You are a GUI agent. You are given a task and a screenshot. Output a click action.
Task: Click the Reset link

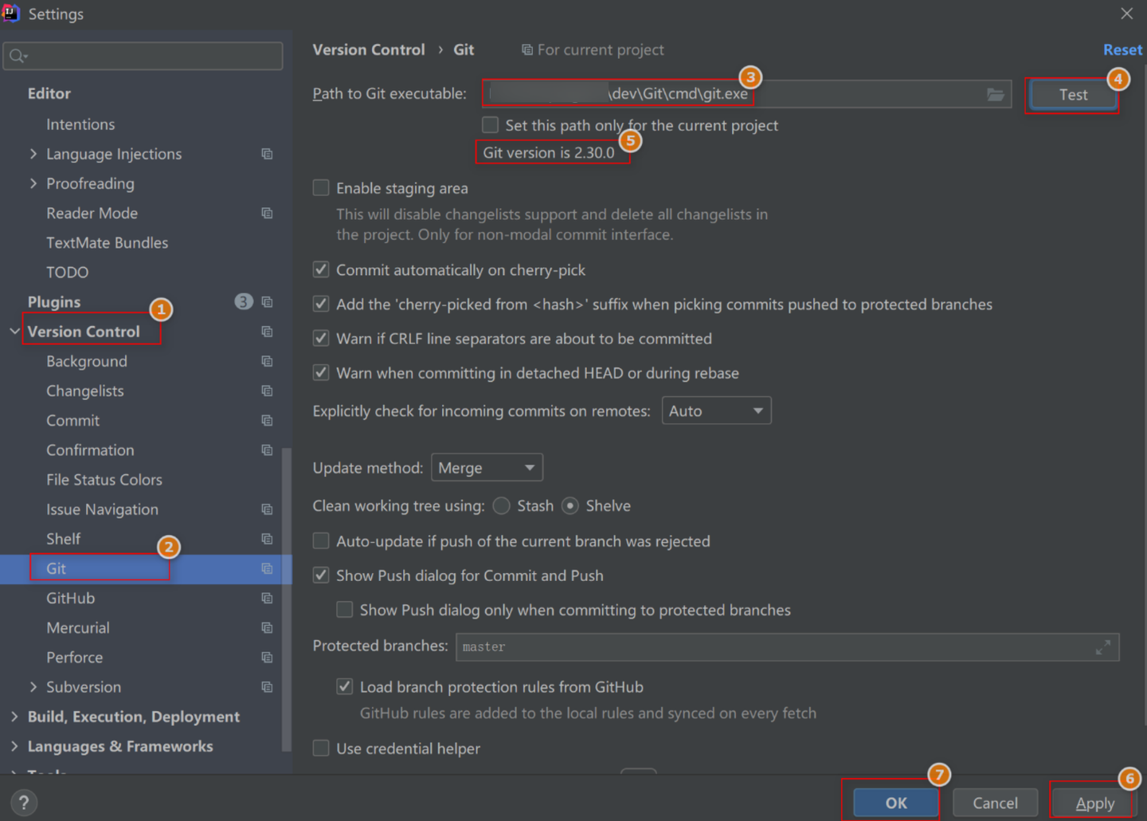[x=1122, y=49]
